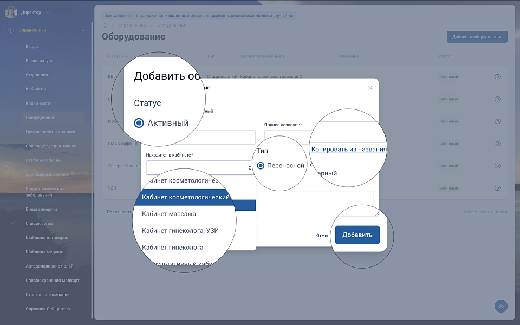Click the scroll-to-top arrow button
Image resolution: width=520 pixels, height=325 pixels.
click(500, 306)
